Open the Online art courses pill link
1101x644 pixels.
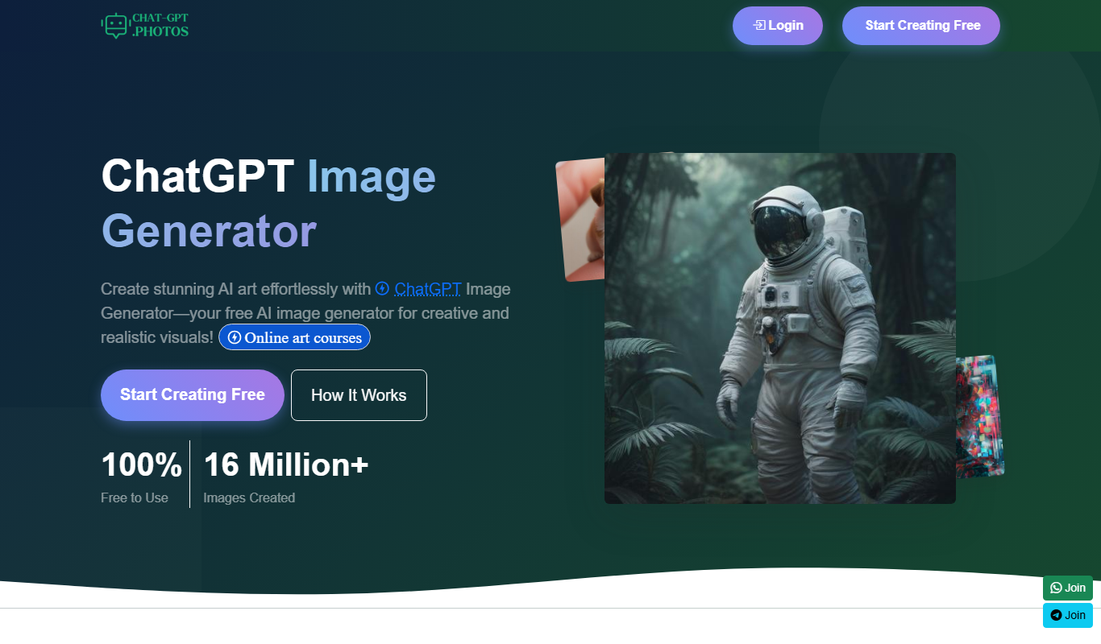[x=294, y=337]
